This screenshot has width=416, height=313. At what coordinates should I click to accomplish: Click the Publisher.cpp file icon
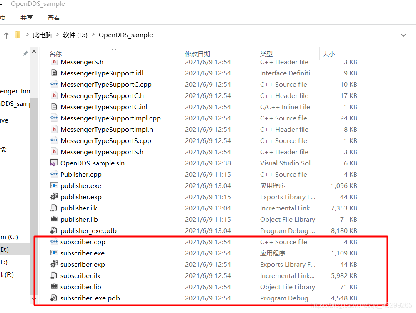coord(54,174)
